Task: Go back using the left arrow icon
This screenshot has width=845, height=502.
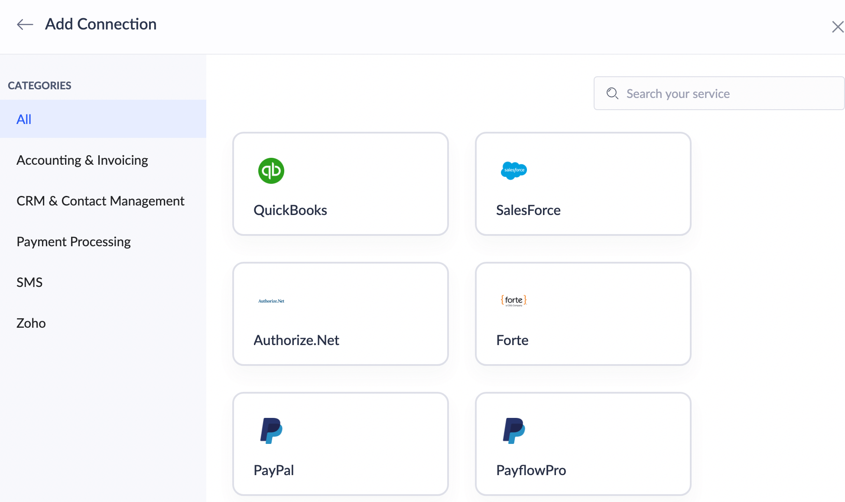Action: 25,25
